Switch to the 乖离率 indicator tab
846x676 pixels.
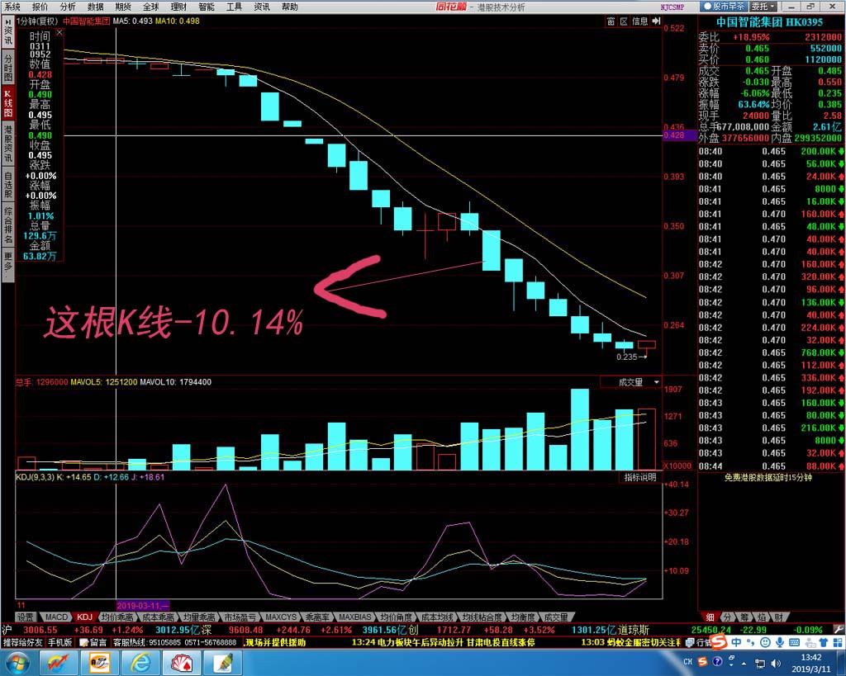[317, 617]
